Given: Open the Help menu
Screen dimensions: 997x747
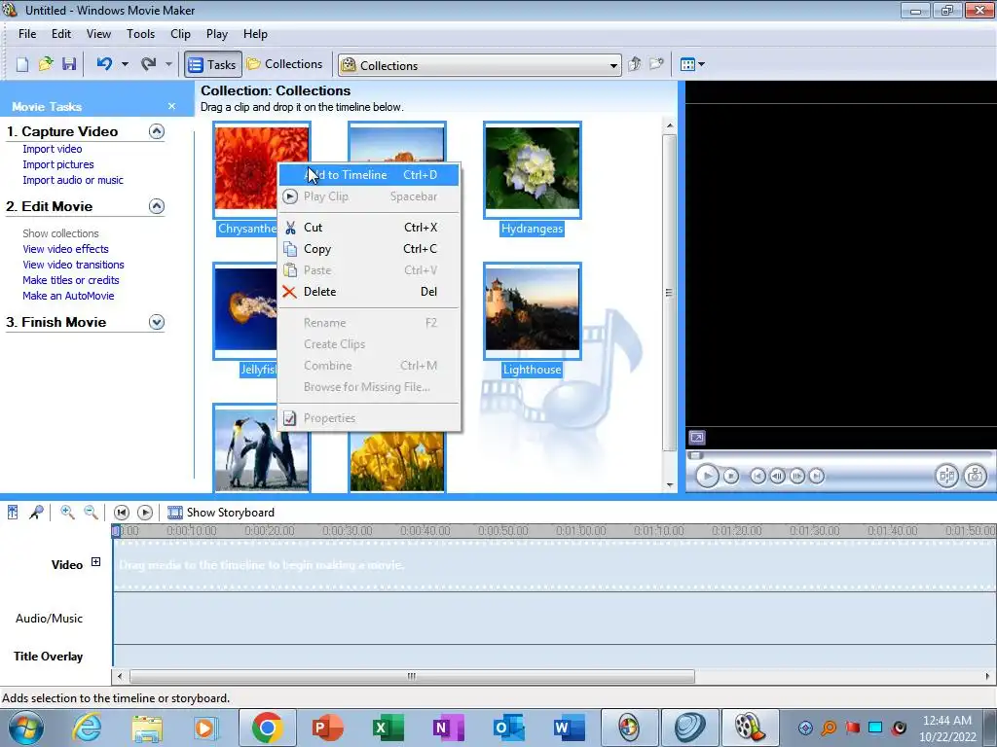Looking at the screenshot, I should click(255, 34).
